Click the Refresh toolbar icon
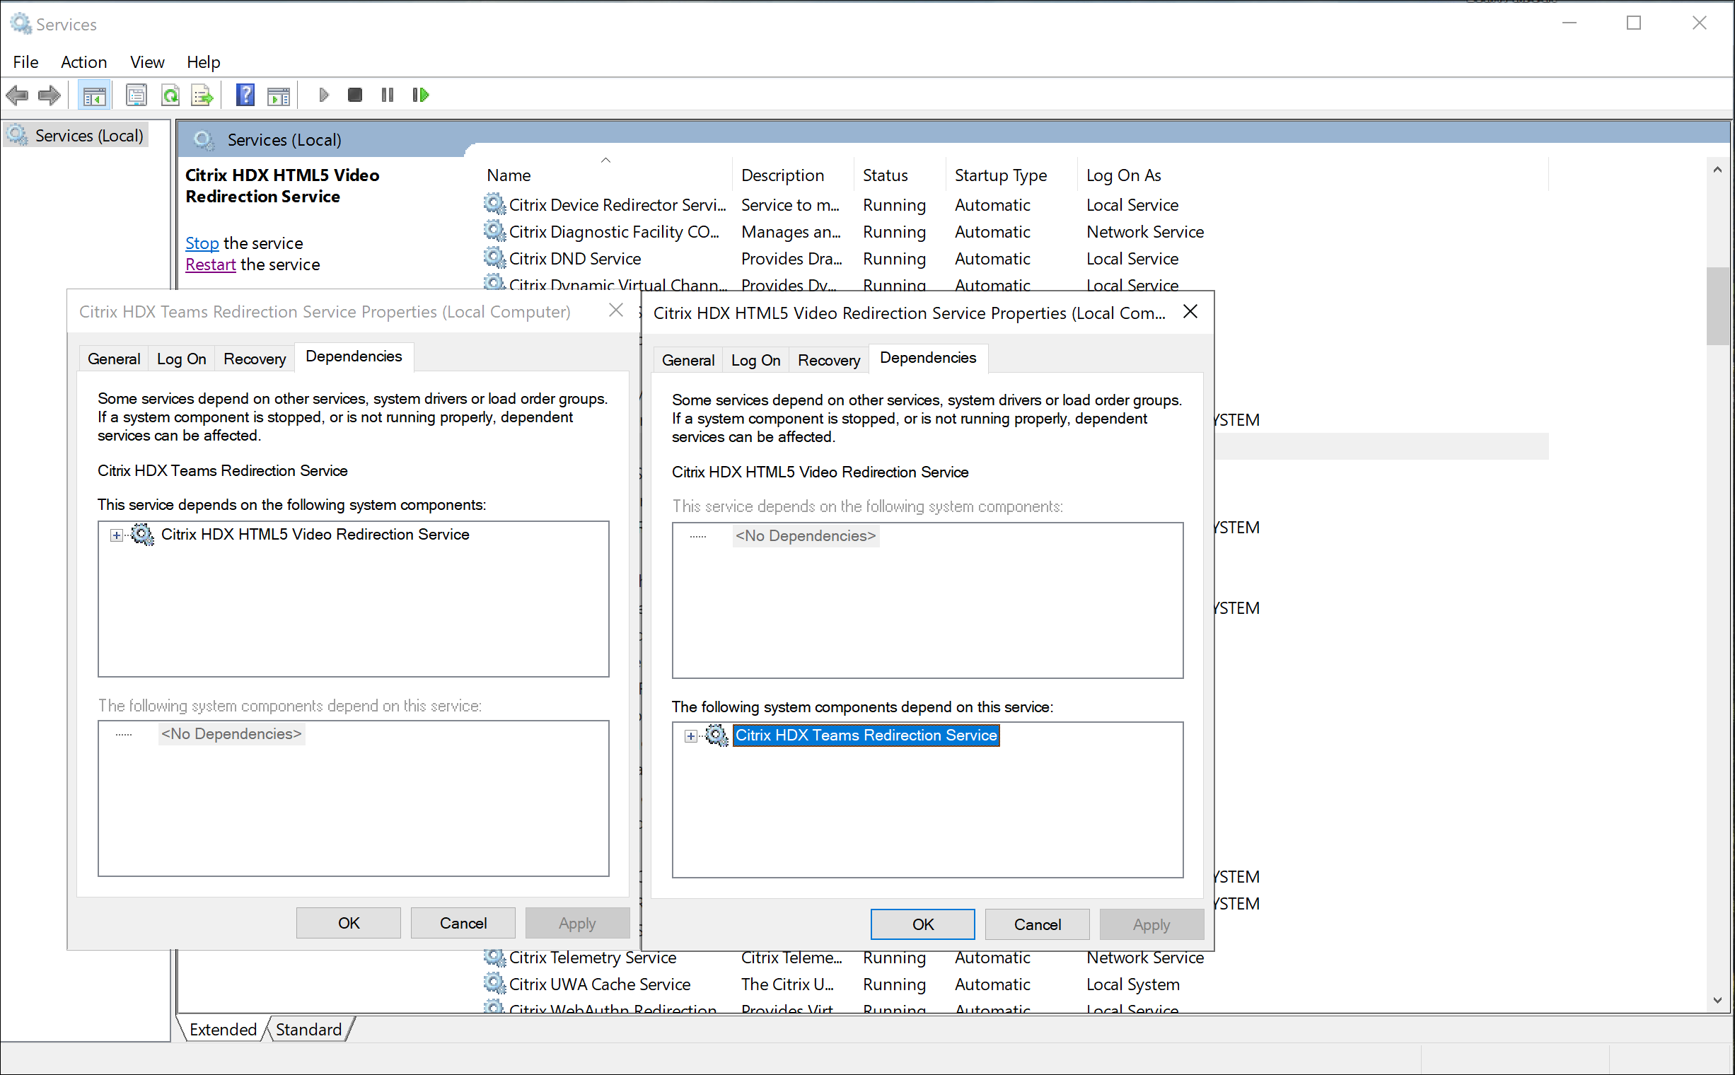Image resolution: width=1735 pixels, height=1075 pixels. point(170,95)
